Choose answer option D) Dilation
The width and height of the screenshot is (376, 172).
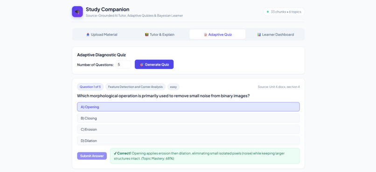coord(188,141)
